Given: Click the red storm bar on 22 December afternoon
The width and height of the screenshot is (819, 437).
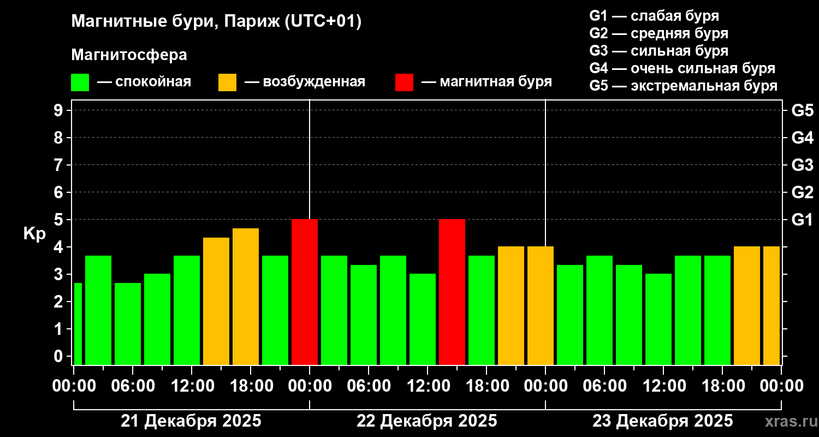Looking at the screenshot, I should pos(452,292).
